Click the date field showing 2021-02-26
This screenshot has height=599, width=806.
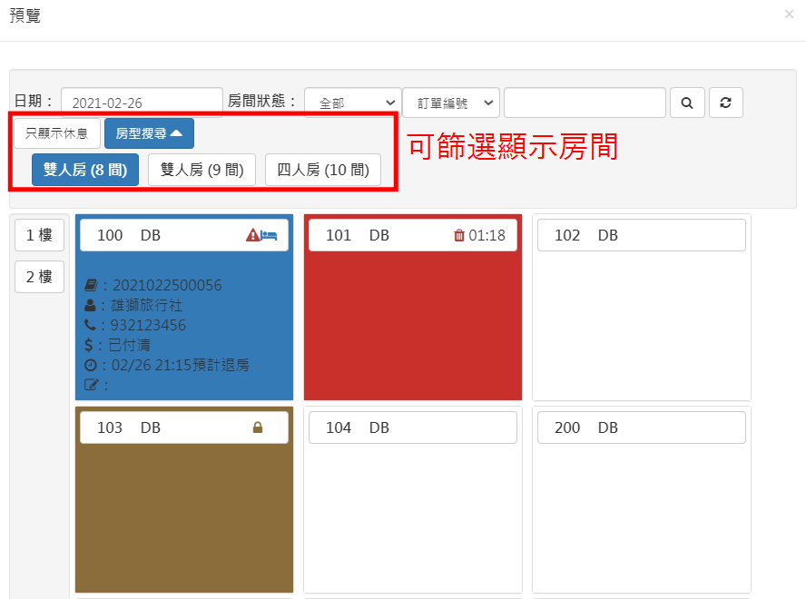[142, 103]
